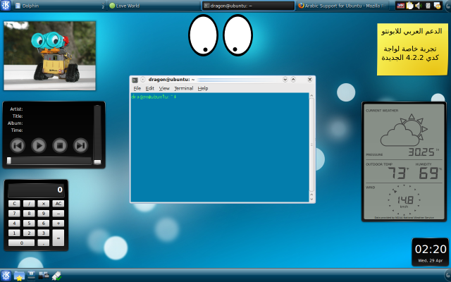Screen dimensions: 451x282
Task: Click the 9 key on the calculator
Action: click(x=44, y=214)
